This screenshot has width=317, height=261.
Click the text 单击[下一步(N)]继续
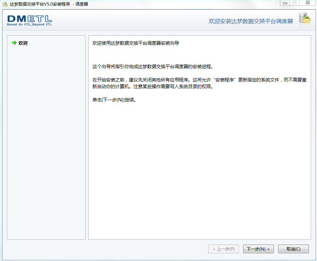[x=114, y=100]
